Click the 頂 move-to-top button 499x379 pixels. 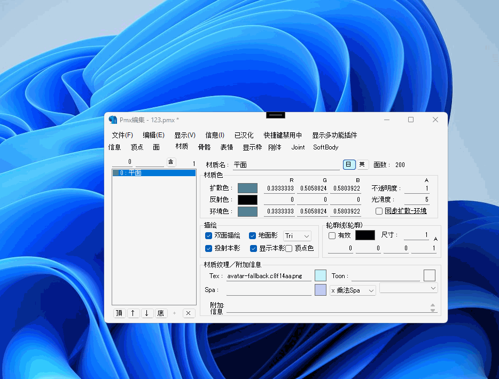pyautogui.click(x=119, y=313)
